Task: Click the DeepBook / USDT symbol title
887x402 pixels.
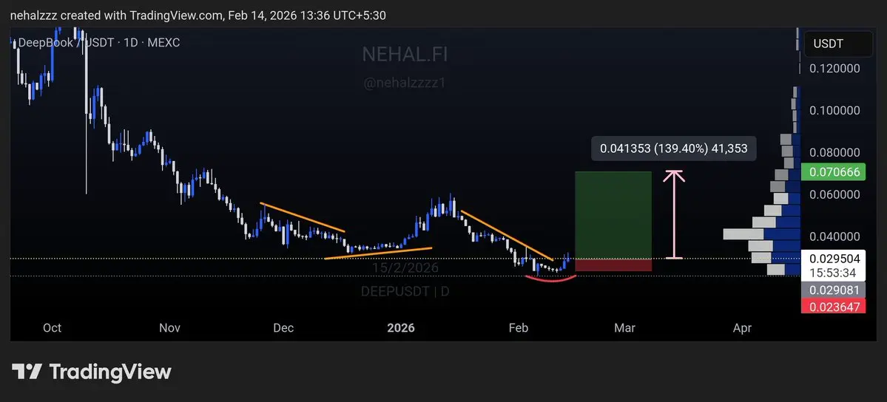Action: pos(99,42)
